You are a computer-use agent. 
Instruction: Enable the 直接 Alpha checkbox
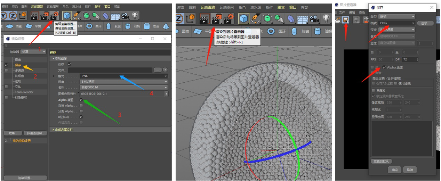click(x=81, y=106)
